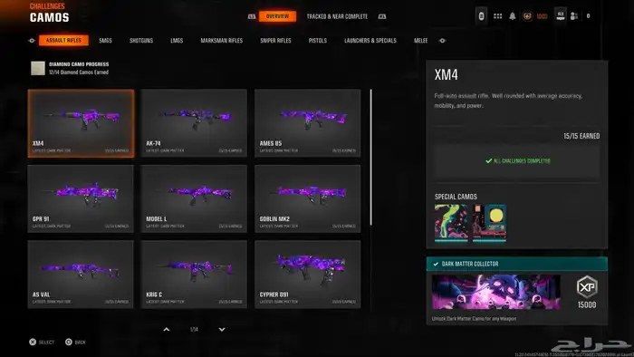Switch to Tracked & Near Complete tab

click(337, 16)
